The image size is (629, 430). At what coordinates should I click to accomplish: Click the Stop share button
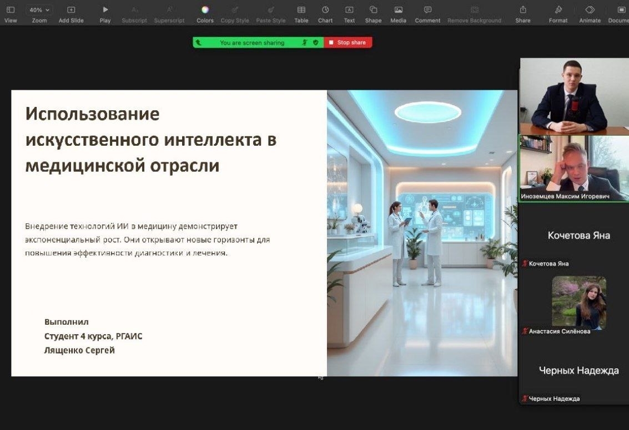(x=348, y=43)
